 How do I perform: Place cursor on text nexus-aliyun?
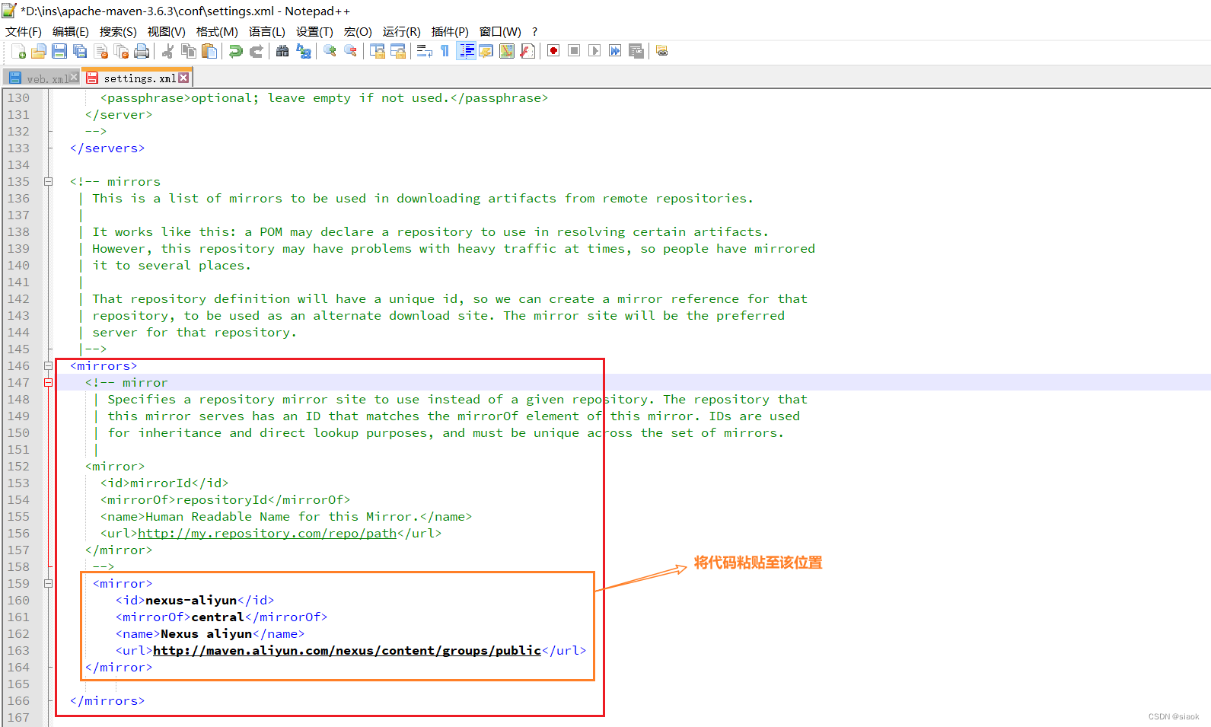(191, 601)
